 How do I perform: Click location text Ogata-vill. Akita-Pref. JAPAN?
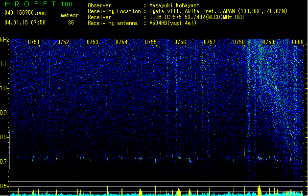click(x=192, y=11)
